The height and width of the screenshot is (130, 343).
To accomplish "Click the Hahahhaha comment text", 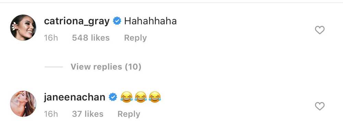I will [x=151, y=21].
